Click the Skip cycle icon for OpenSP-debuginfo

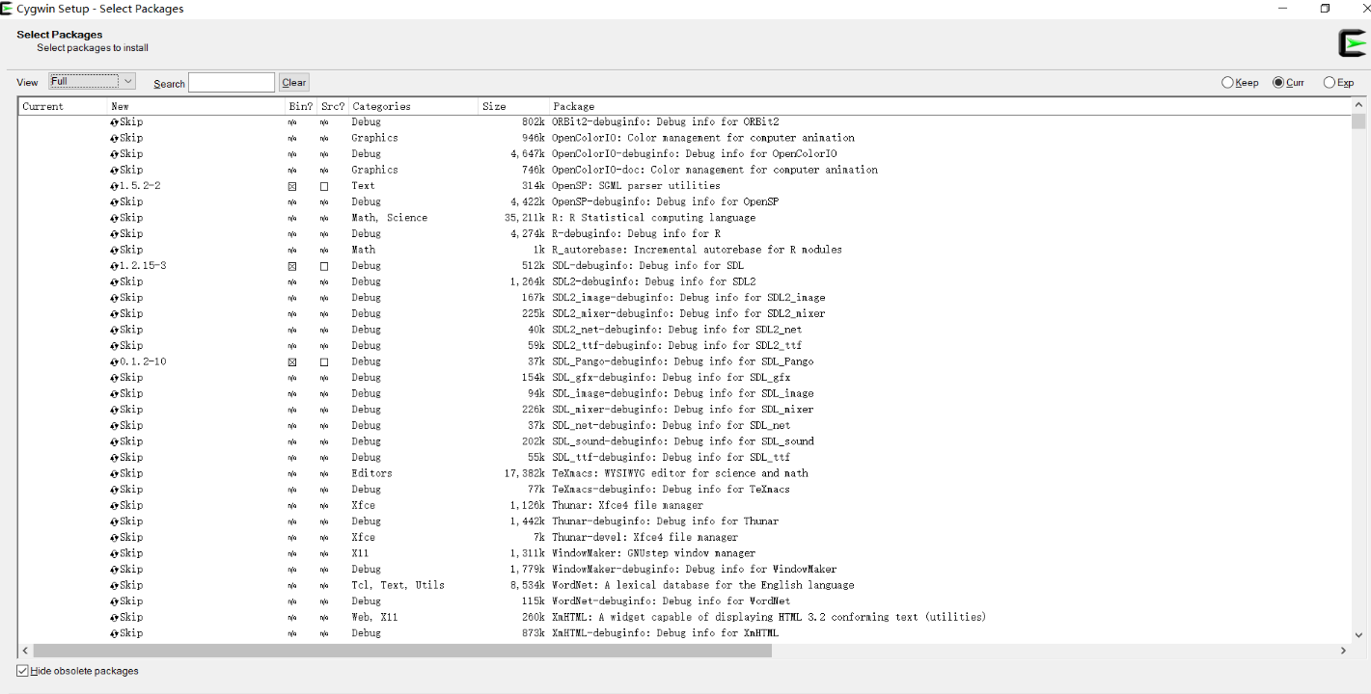point(115,202)
